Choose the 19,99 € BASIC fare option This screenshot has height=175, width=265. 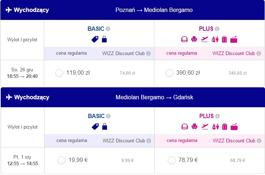(61, 161)
